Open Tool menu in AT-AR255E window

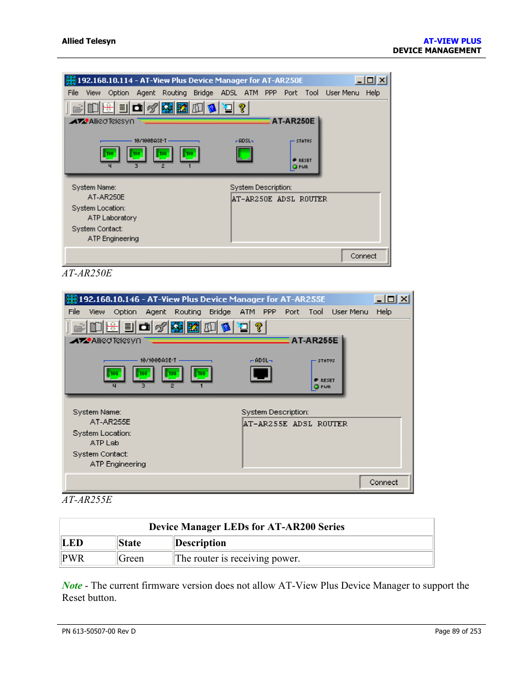tap(315, 312)
